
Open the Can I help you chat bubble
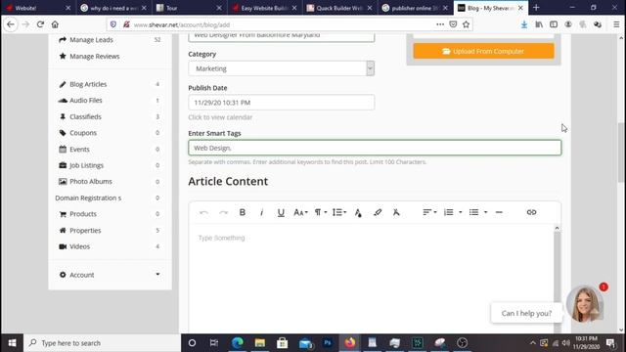pos(526,313)
